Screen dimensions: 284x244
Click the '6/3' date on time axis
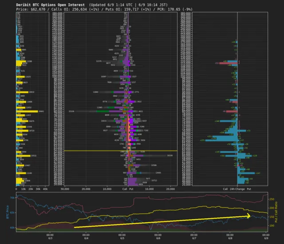pos(50,238)
